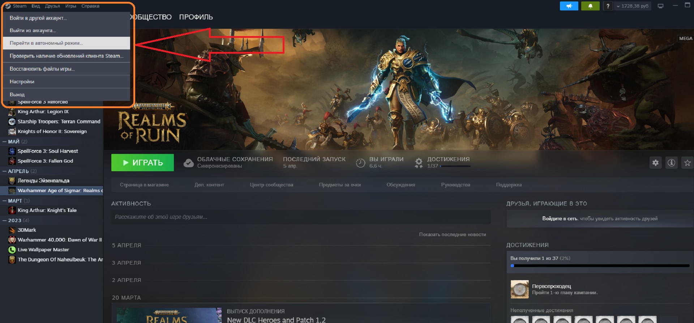Click the achievements gear-star icon

(x=419, y=163)
